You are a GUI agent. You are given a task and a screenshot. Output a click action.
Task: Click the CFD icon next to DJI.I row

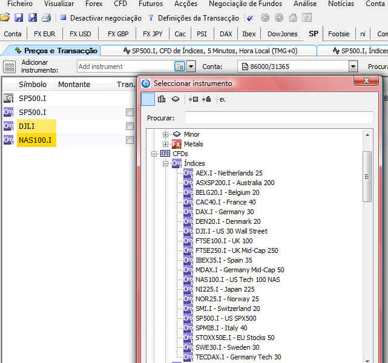click(8, 126)
